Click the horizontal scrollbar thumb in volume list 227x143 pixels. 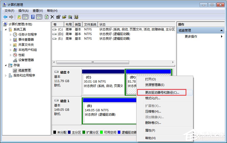(93, 62)
